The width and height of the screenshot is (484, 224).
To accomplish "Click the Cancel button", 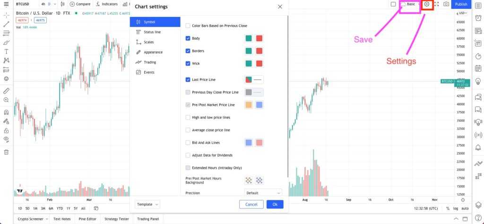I will coord(251,204).
